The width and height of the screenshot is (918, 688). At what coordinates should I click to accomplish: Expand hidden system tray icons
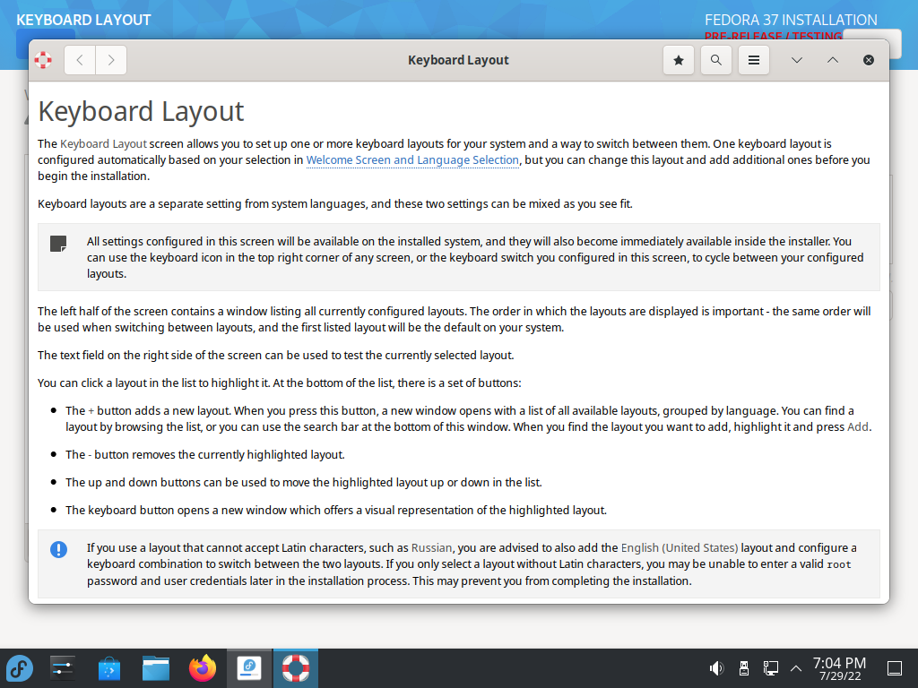796,668
